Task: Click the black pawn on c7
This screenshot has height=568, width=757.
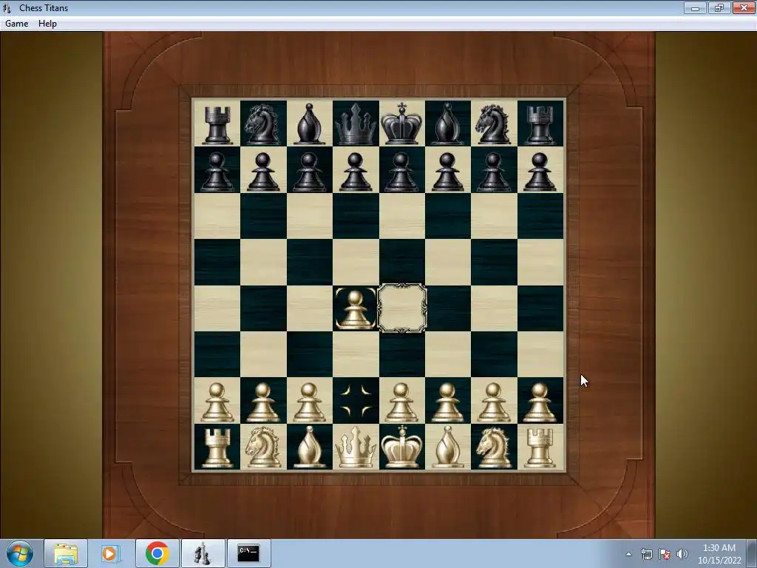Action: click(310, 170)
